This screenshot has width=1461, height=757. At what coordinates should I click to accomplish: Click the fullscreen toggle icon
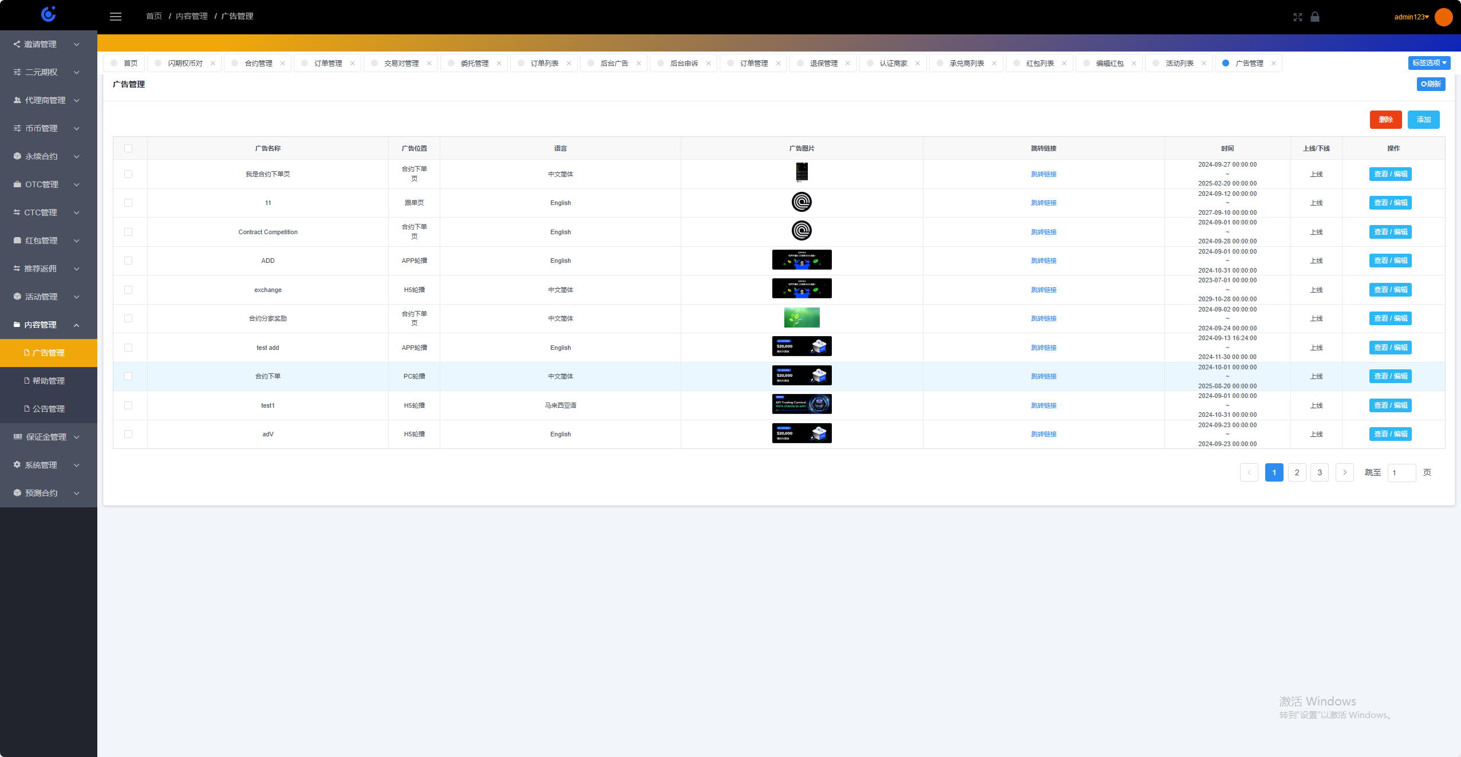pos(1297,17)
